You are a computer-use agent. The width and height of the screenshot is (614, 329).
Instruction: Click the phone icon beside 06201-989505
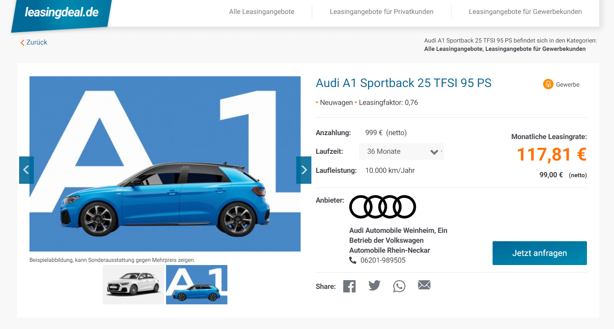point(353,260)
